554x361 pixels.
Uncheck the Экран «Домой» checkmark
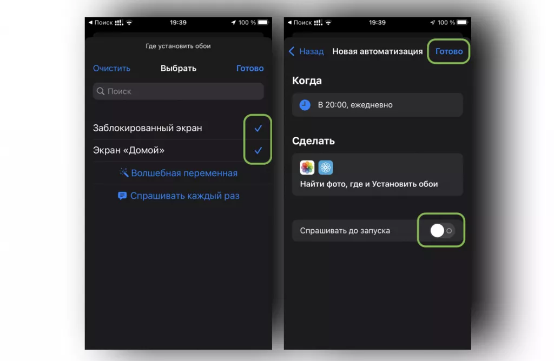click(258, 150)
